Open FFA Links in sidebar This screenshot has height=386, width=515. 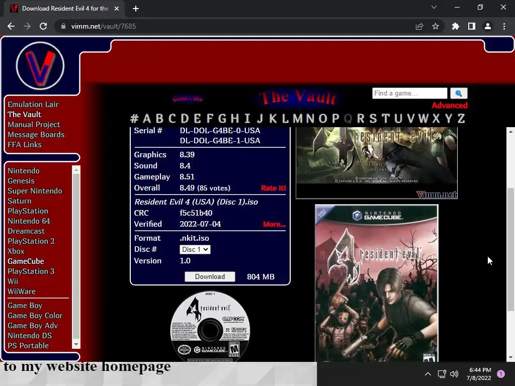click(x=25, y=145)
